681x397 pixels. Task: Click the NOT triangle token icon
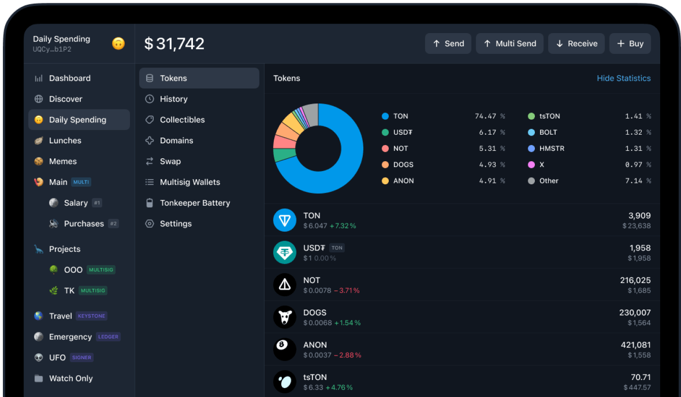(285, 285)
